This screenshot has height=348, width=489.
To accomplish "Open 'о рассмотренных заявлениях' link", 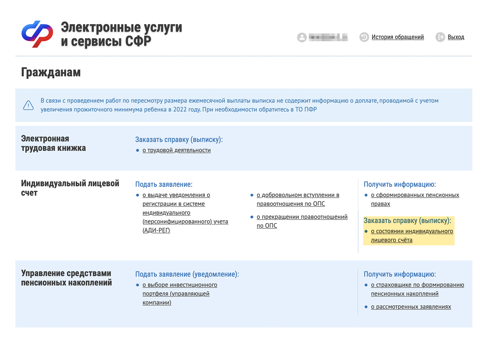I will point(411,307).
